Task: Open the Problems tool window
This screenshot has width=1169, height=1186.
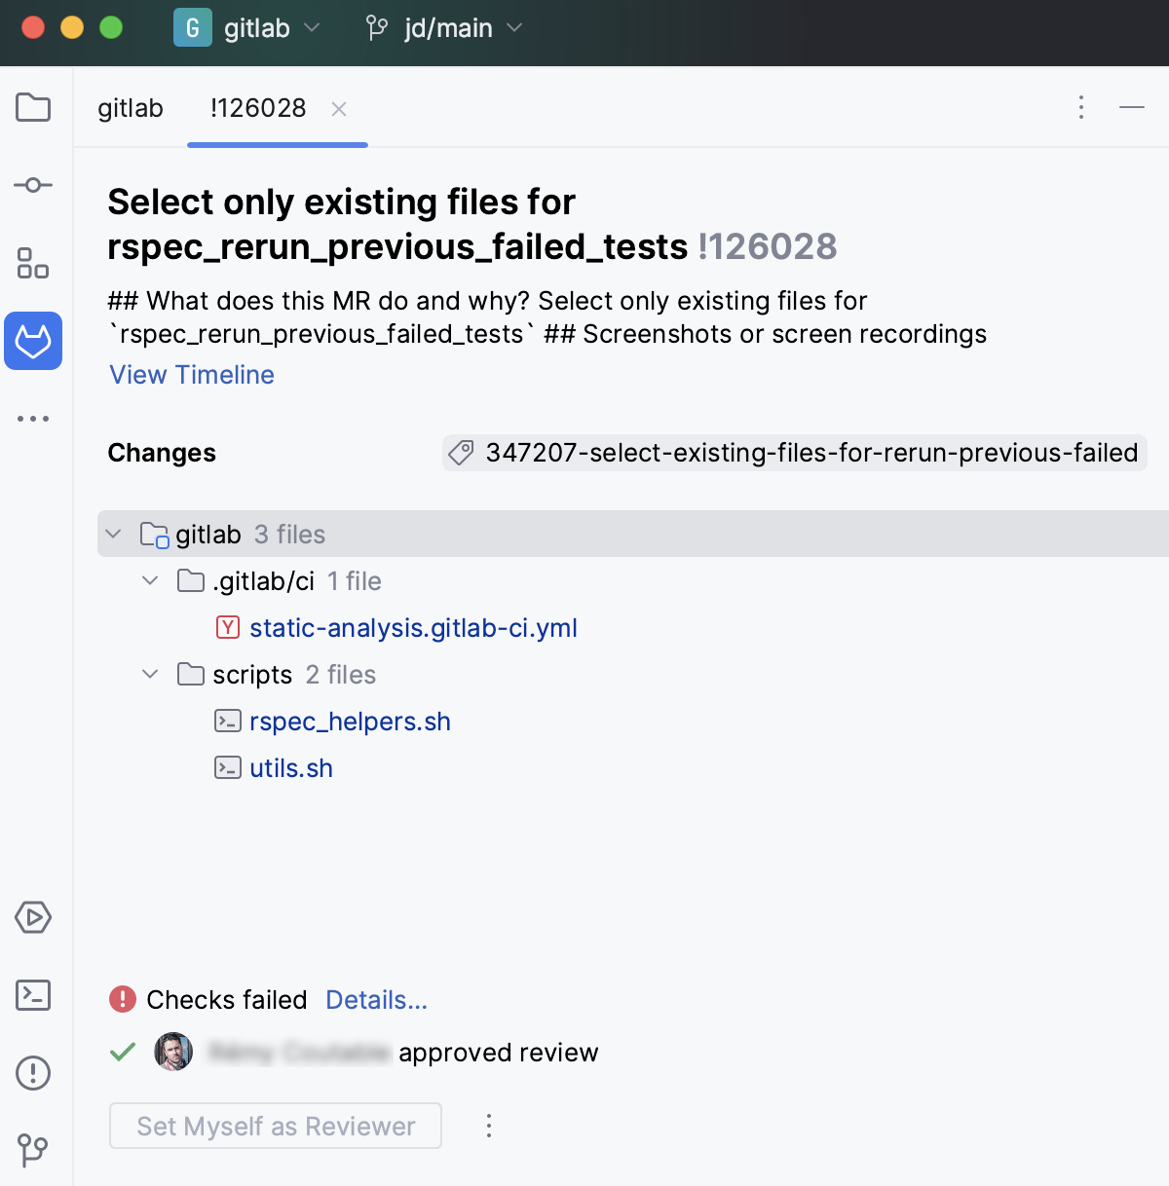Action: 33,1072
